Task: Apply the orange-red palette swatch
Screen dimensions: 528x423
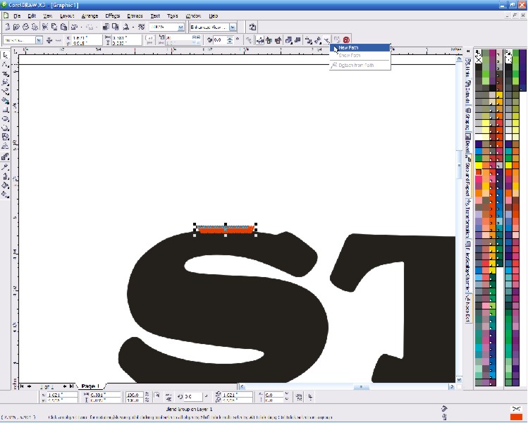Action: pos(479,172)
